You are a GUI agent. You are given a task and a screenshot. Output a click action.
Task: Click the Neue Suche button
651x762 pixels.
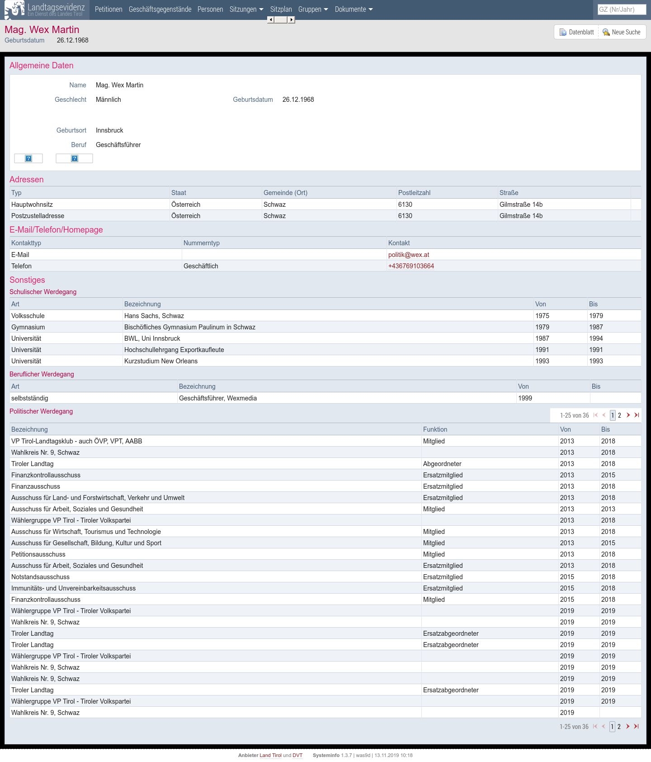[622, 32]
